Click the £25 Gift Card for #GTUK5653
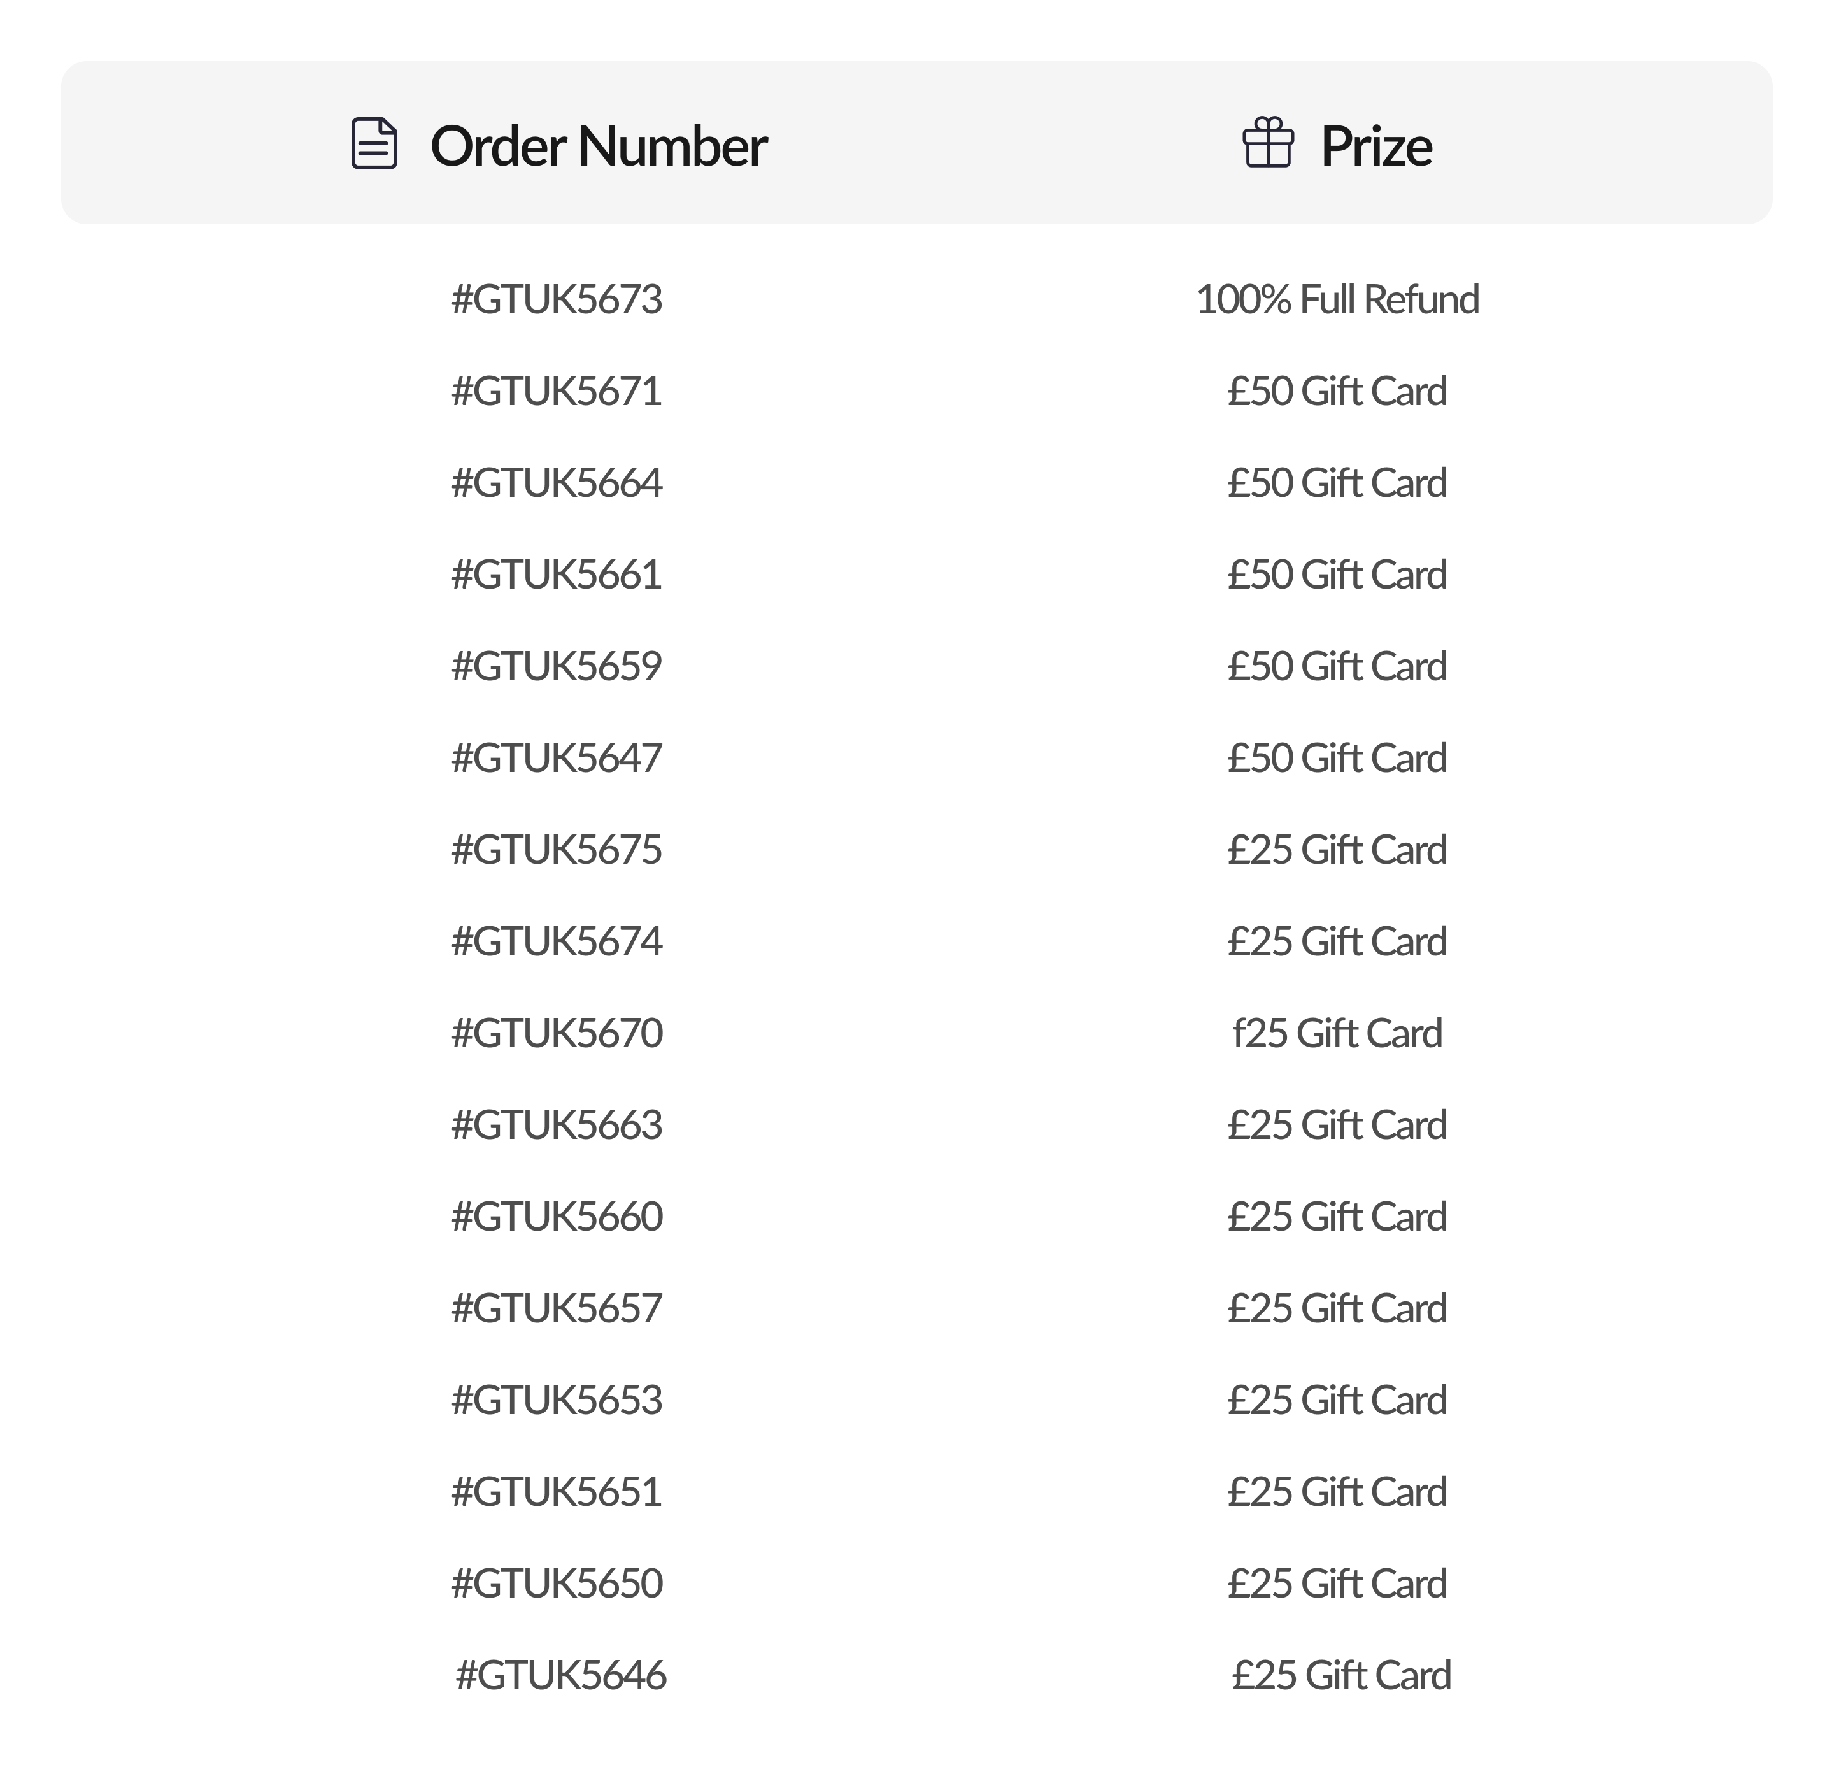 [1337, 1400]
